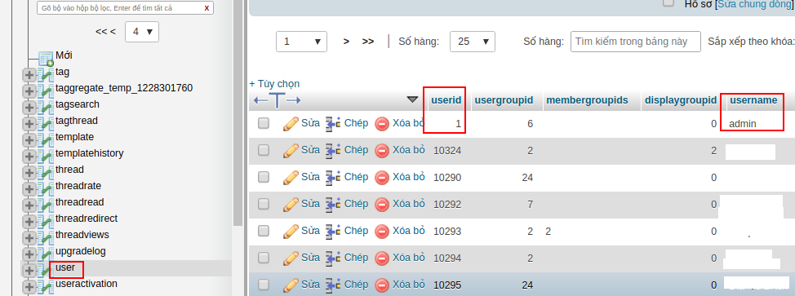Tick the checkbox for the admin row
This screenshot has height=296, width=795.
coord(263,123)
